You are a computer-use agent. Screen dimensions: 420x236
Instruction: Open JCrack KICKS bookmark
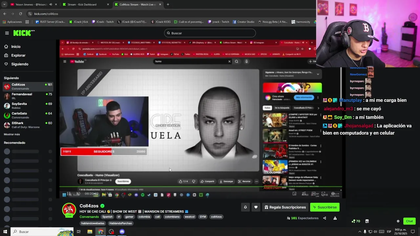[x=161, y=22]
